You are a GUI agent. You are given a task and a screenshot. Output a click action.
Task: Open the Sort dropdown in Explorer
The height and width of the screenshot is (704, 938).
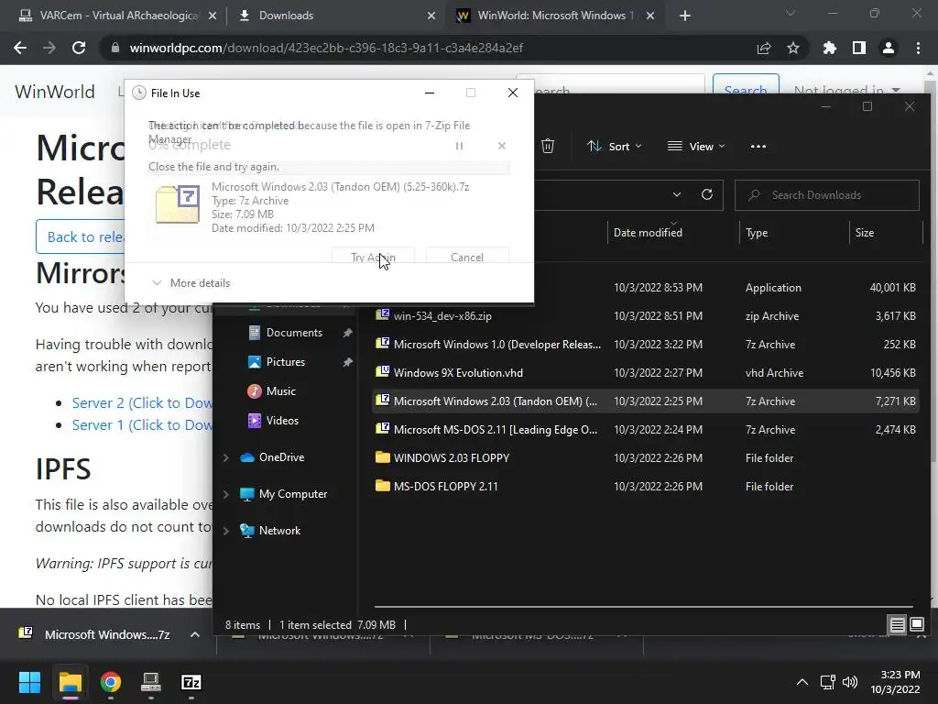(x=615, y=146)
